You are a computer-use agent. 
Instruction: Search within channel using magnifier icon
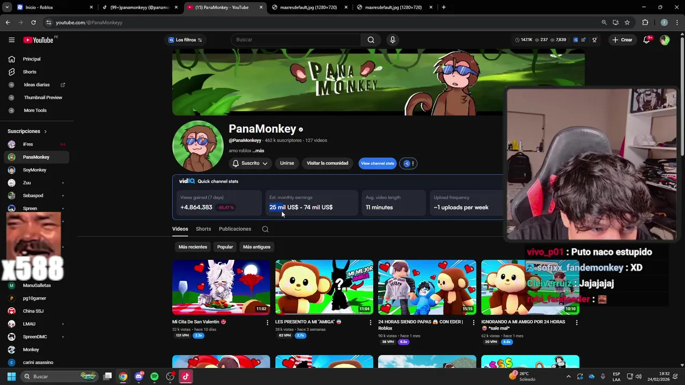[265, 229]
